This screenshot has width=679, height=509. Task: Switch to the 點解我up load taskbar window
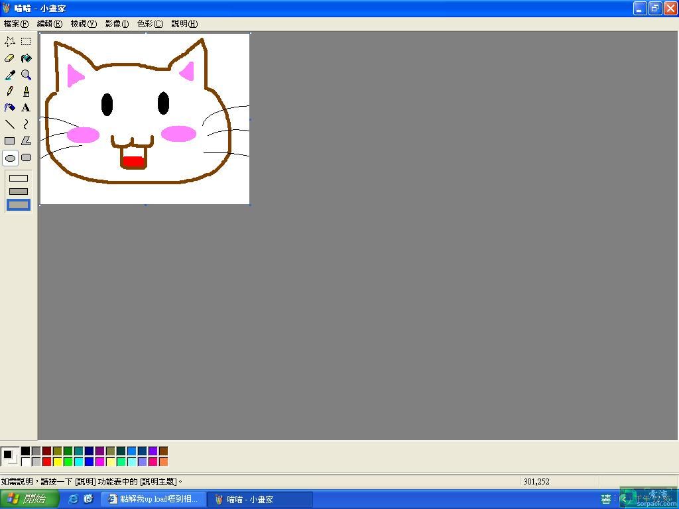point(153,499)
